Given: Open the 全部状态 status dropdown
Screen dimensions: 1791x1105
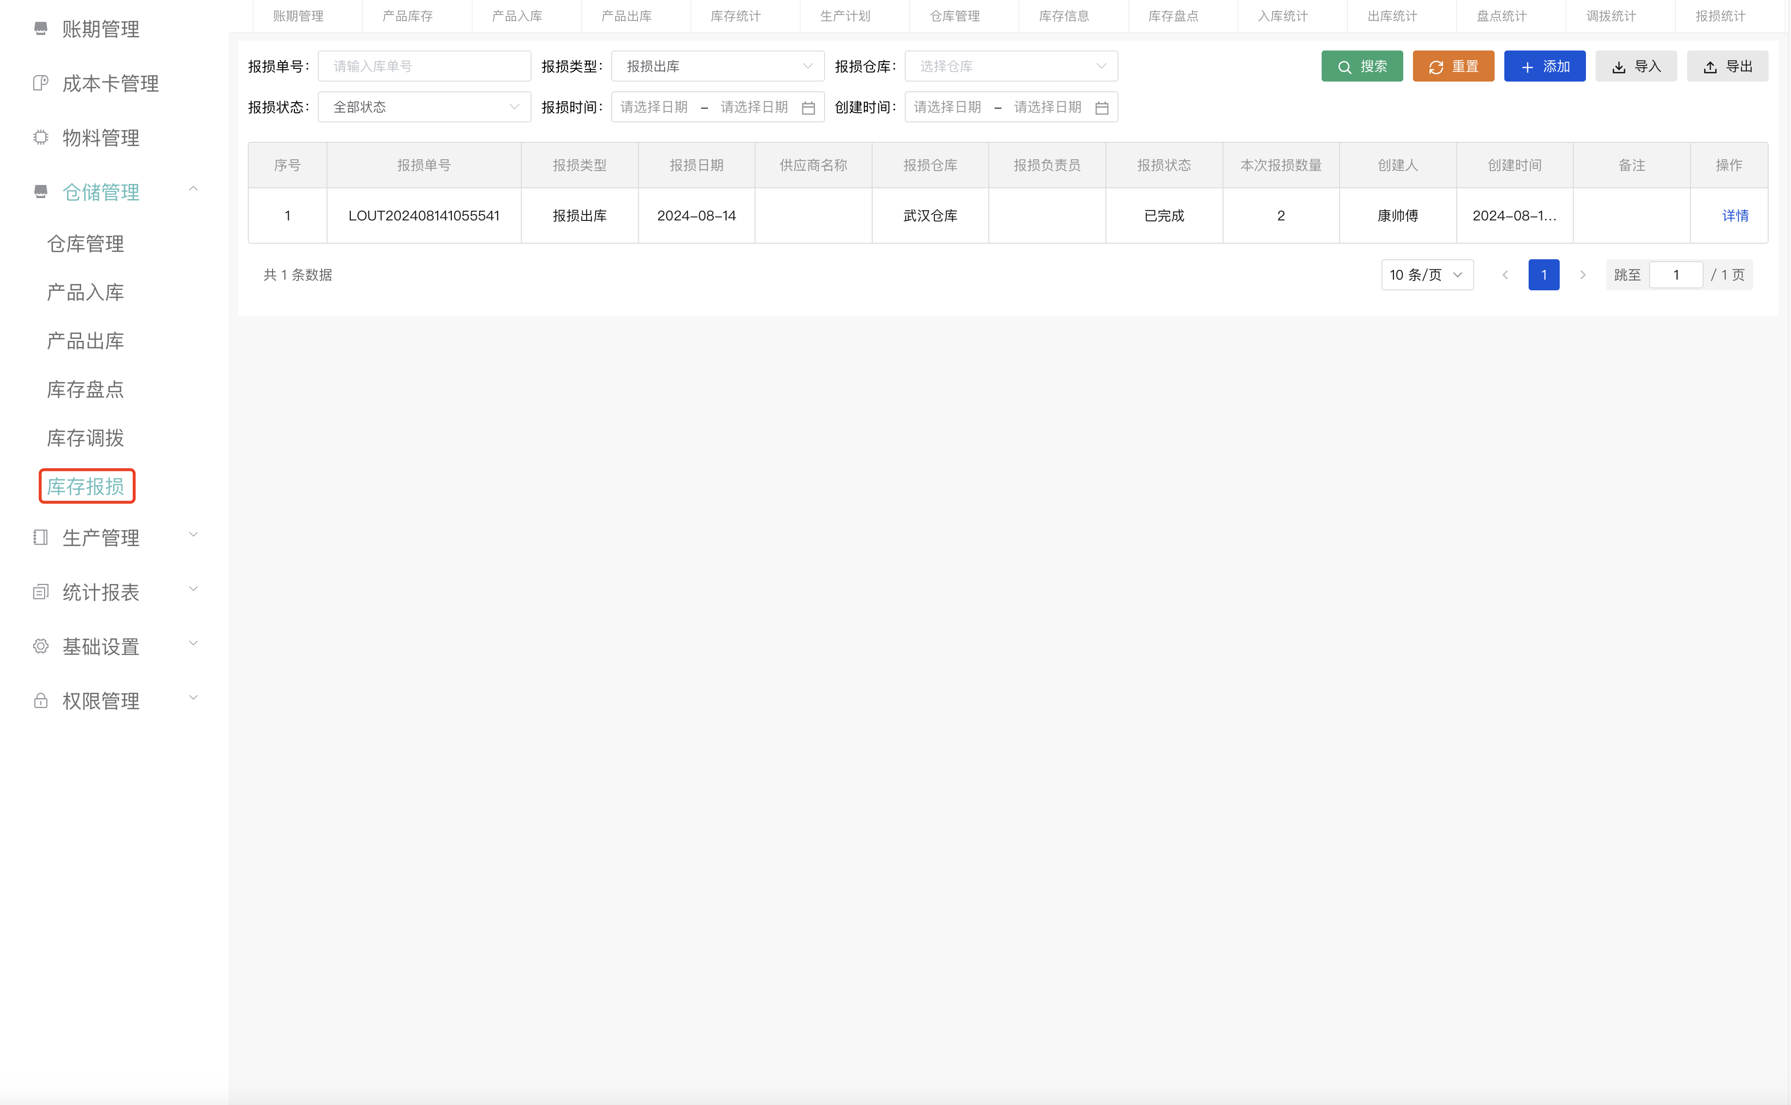Looking at the screenshot, I should 424,107.
